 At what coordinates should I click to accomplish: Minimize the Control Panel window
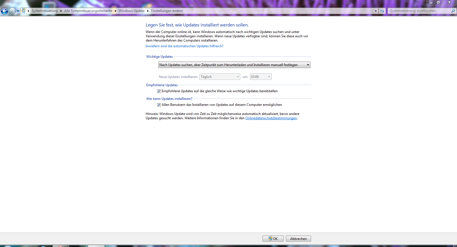point(431,2)
